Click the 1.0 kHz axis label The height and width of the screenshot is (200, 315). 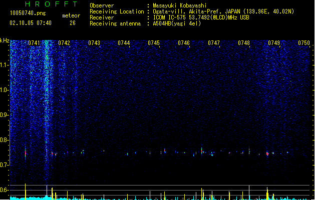(4, 90)
